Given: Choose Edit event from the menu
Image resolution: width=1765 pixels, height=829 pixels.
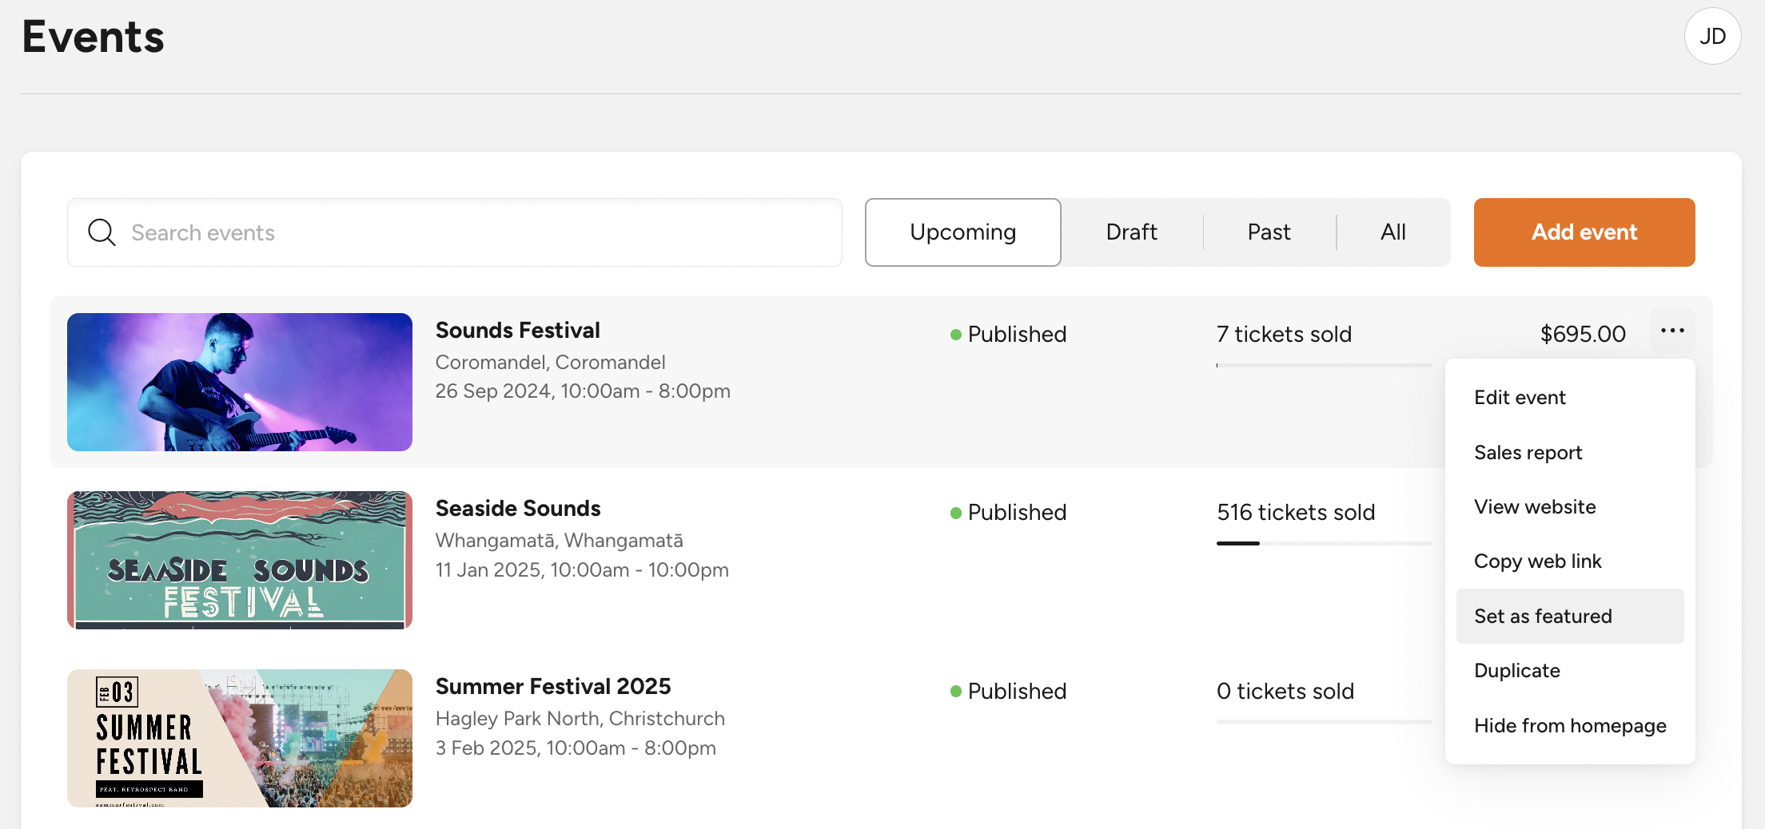Looking at the screenshot, I should [x=1520, y=398].
